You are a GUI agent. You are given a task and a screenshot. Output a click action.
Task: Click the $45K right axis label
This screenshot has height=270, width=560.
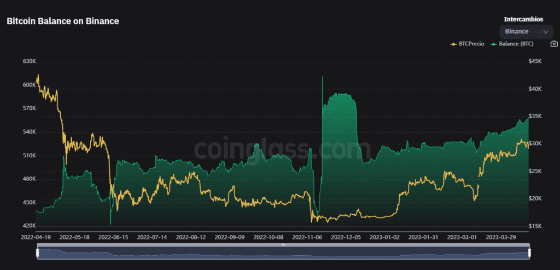click(535, 61)
